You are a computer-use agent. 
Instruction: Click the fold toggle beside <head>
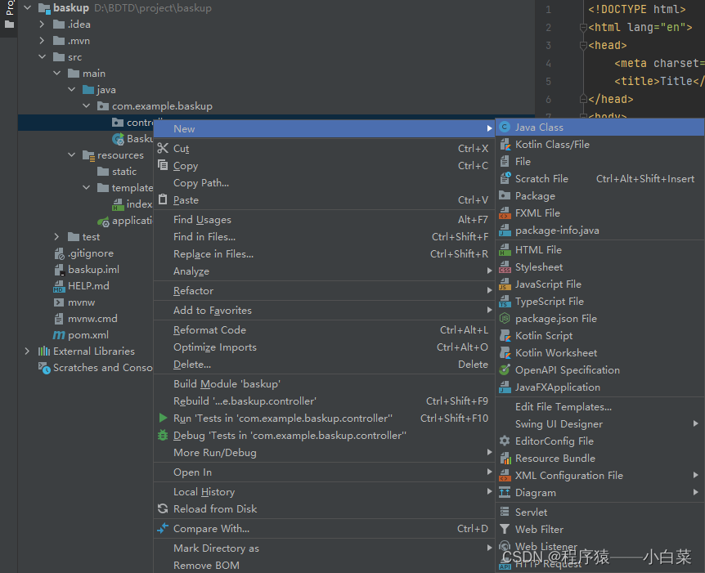pos(583,46)
